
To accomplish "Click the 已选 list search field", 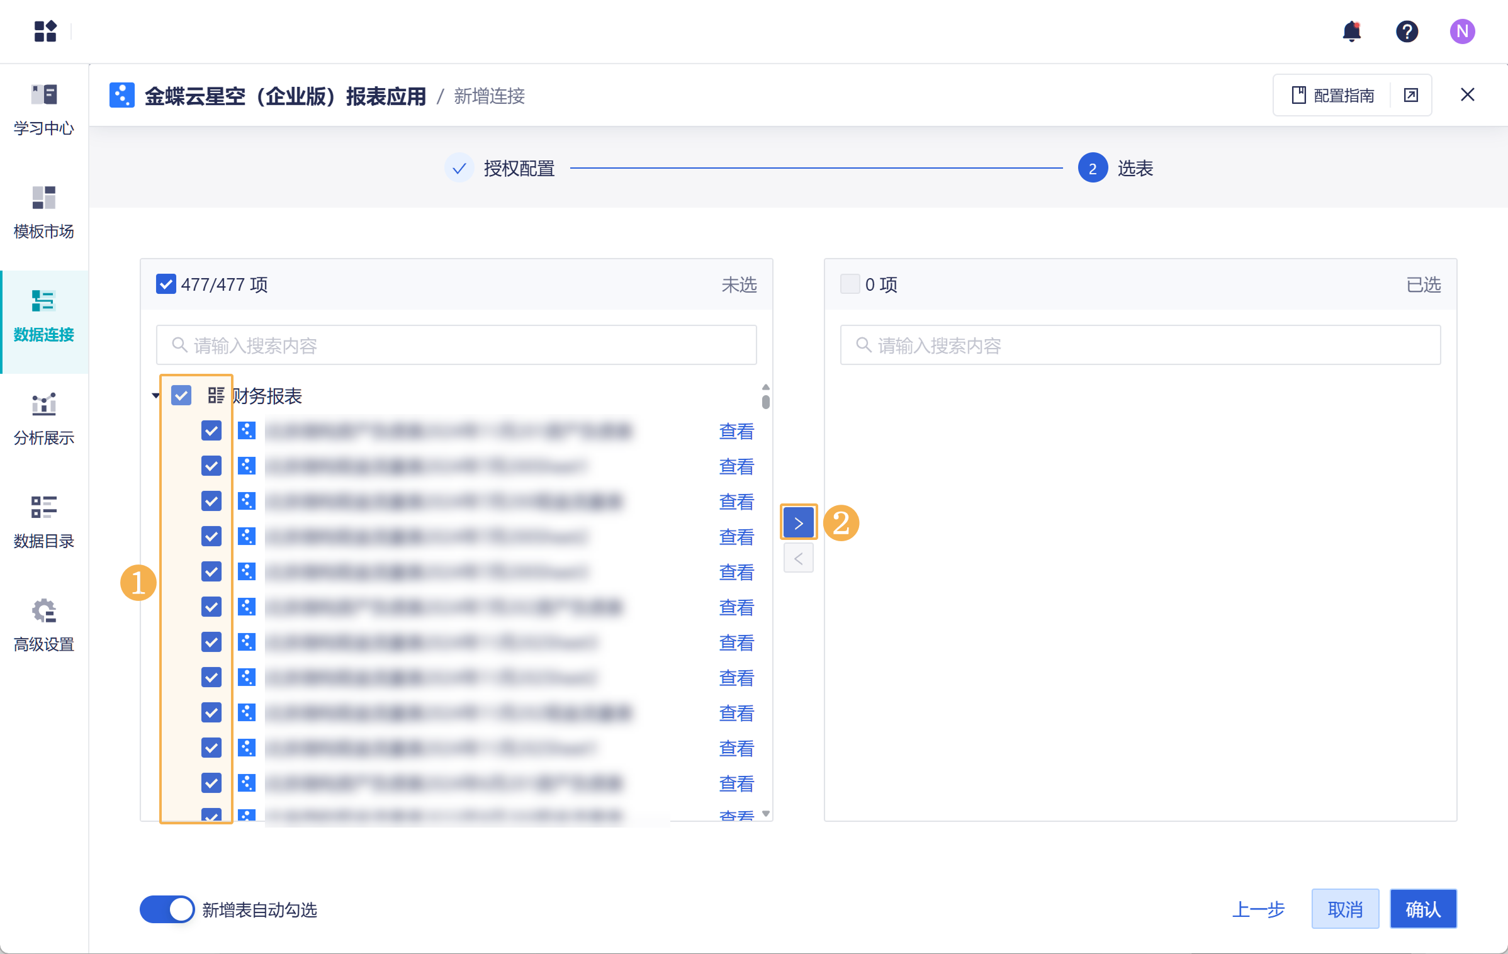I will tap(1140, 345).
